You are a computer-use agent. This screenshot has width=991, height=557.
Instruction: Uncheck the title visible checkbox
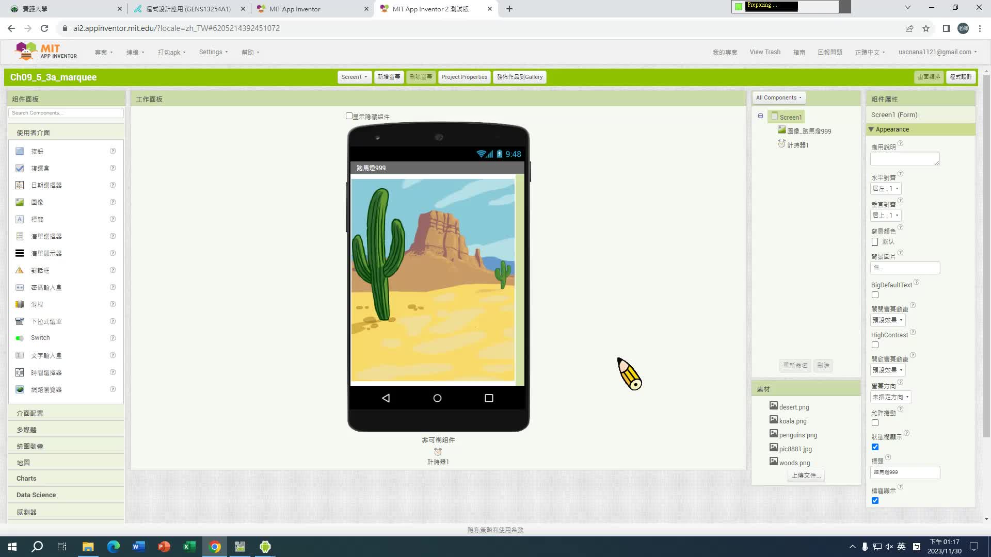(875, 501)
